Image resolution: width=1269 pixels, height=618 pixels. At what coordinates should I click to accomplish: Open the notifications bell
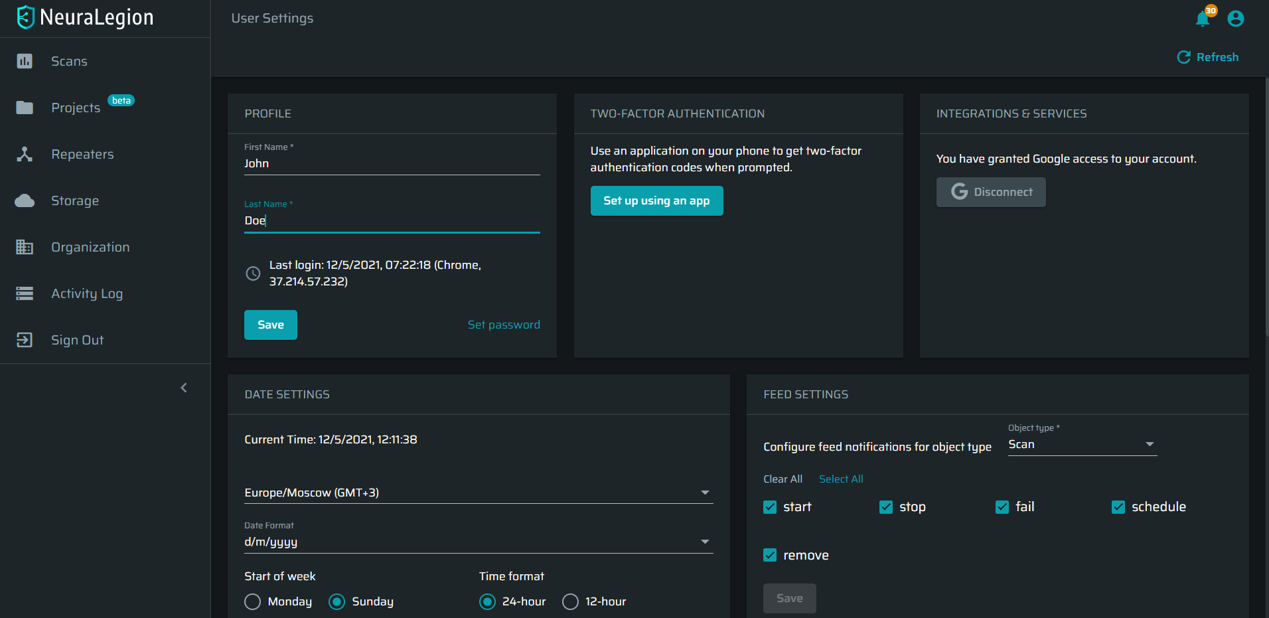coord(1203,19)
